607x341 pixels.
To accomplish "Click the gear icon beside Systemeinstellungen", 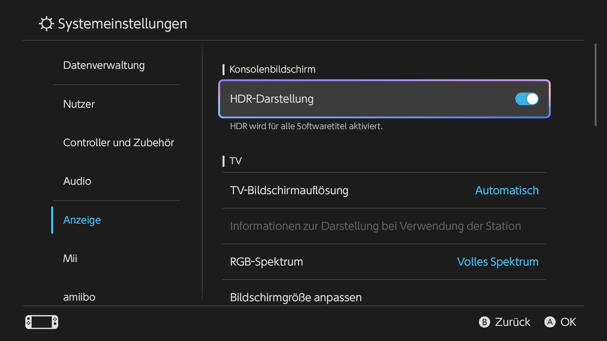I will 46,24.
